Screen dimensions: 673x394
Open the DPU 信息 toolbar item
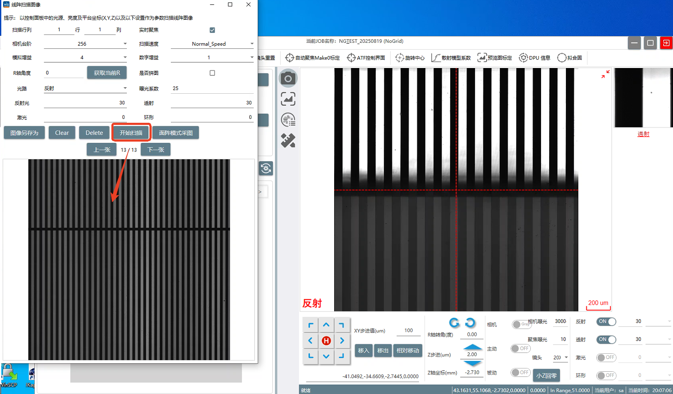pyautogui.click(x=534, y=58)
